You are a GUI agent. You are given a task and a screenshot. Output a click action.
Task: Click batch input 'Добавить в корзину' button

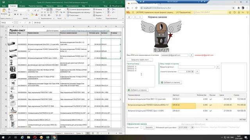(x=138, y=90)
